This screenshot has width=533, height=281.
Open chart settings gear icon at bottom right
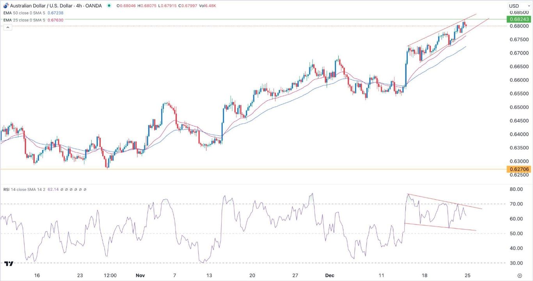coord(519,275)
